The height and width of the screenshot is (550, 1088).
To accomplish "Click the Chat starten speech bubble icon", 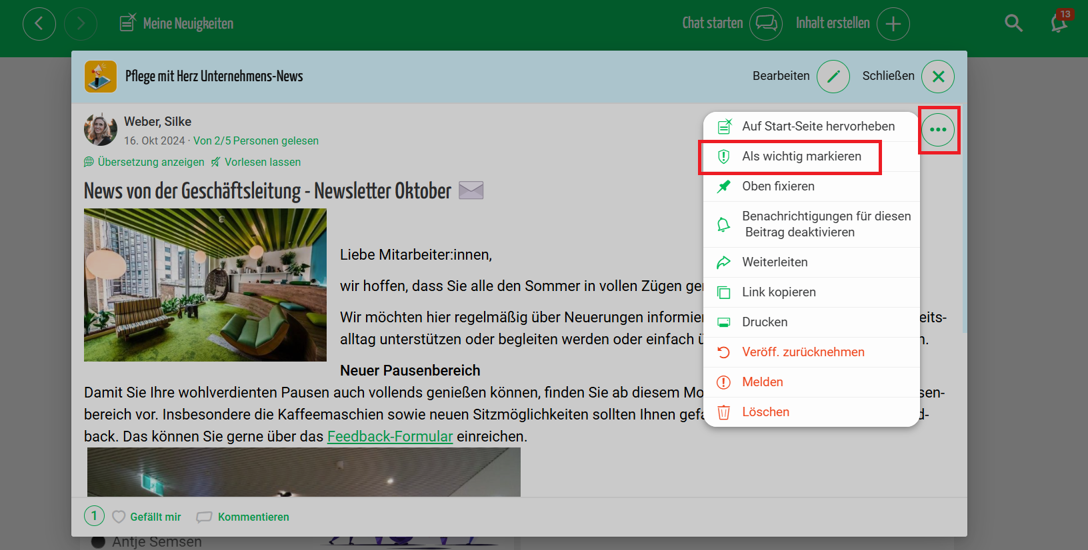I will coord(765,24).
